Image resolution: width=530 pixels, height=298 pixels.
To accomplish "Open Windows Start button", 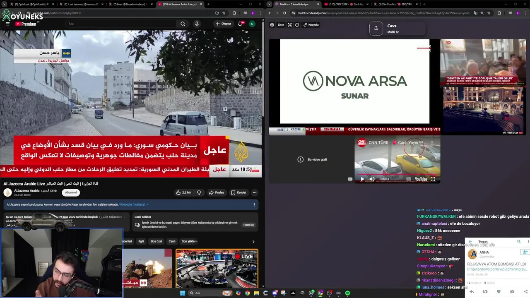I will coord(183,293).
